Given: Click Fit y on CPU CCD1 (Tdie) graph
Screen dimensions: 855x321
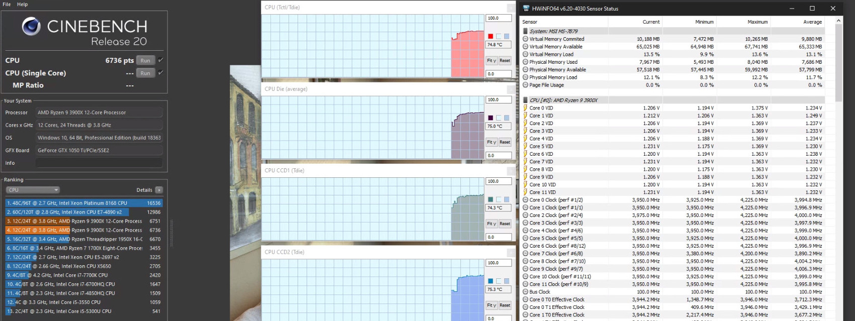Looking at the screenshot, I should pyautogui.click(x=492, y=224).
